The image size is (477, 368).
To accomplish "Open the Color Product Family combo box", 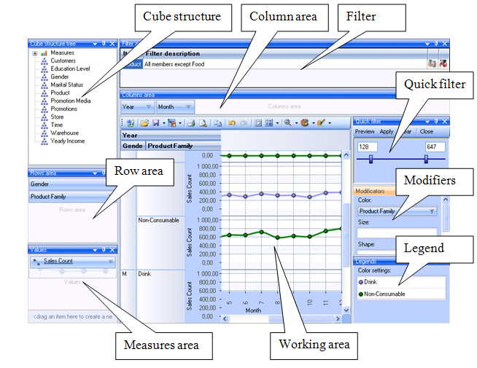I will [397, 211].
